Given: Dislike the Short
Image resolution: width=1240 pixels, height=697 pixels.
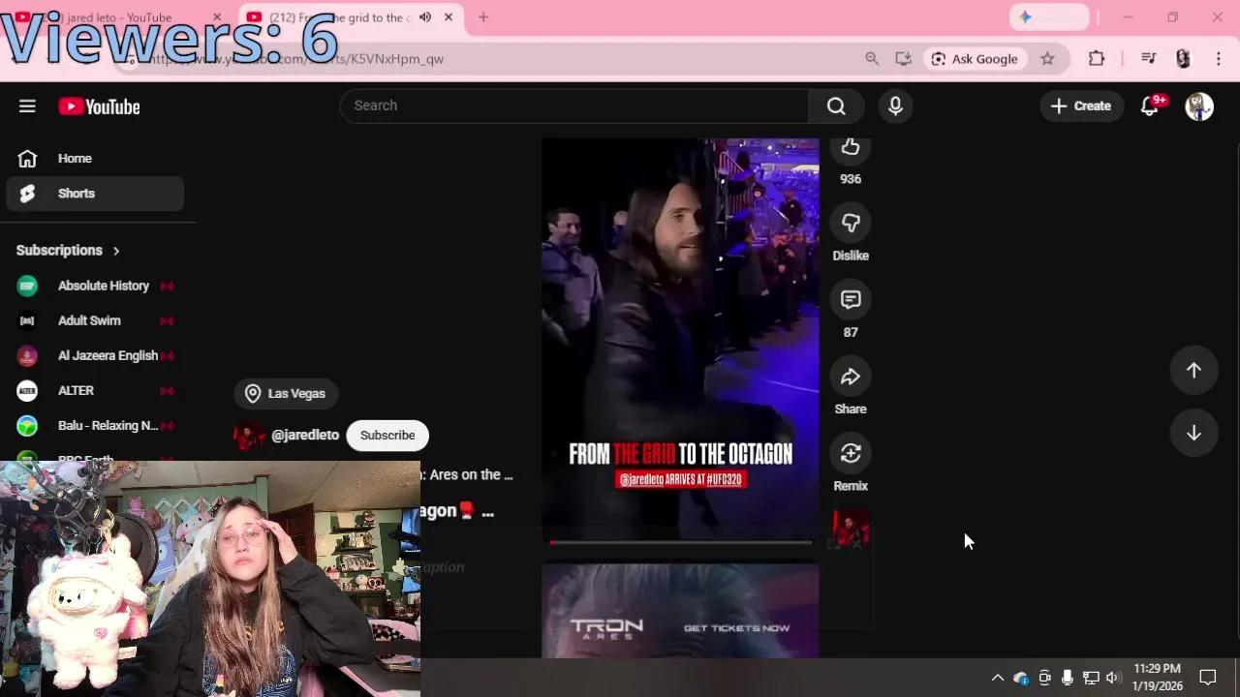Looking at the screenshot, I should (851, 224).
